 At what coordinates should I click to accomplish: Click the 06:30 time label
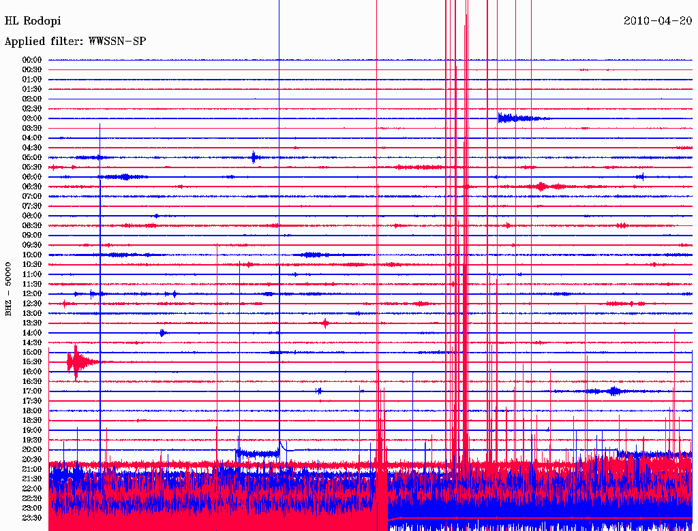pyautogui.click(x=32, y=187)
